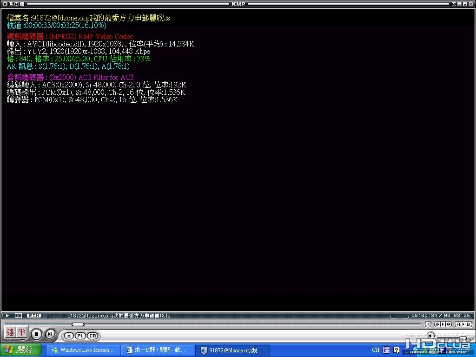Open the Windows 開始 start menu

pyautogui.click(x=20, y=350)
